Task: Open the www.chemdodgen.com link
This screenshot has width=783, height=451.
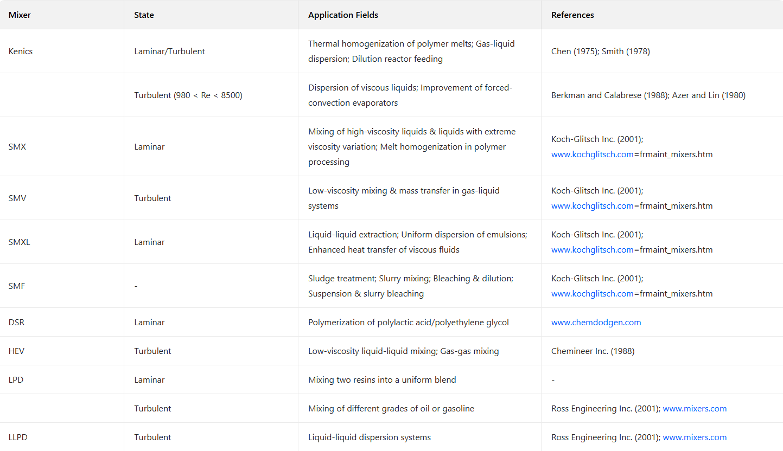Action: pyautogui.click(x=596, y=323)
